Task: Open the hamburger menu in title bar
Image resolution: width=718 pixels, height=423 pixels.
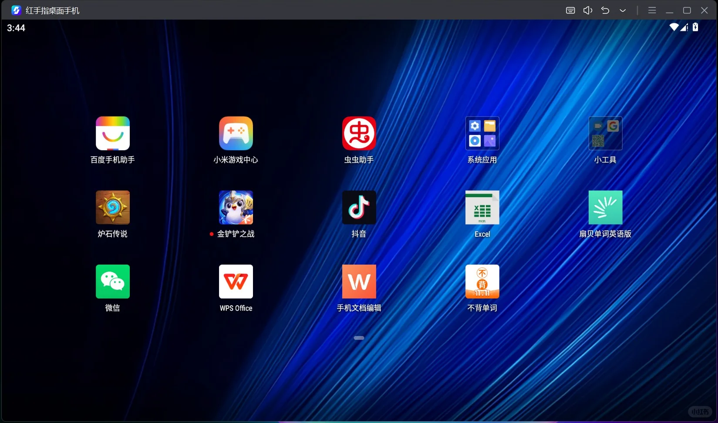Action: click(652, 10)
